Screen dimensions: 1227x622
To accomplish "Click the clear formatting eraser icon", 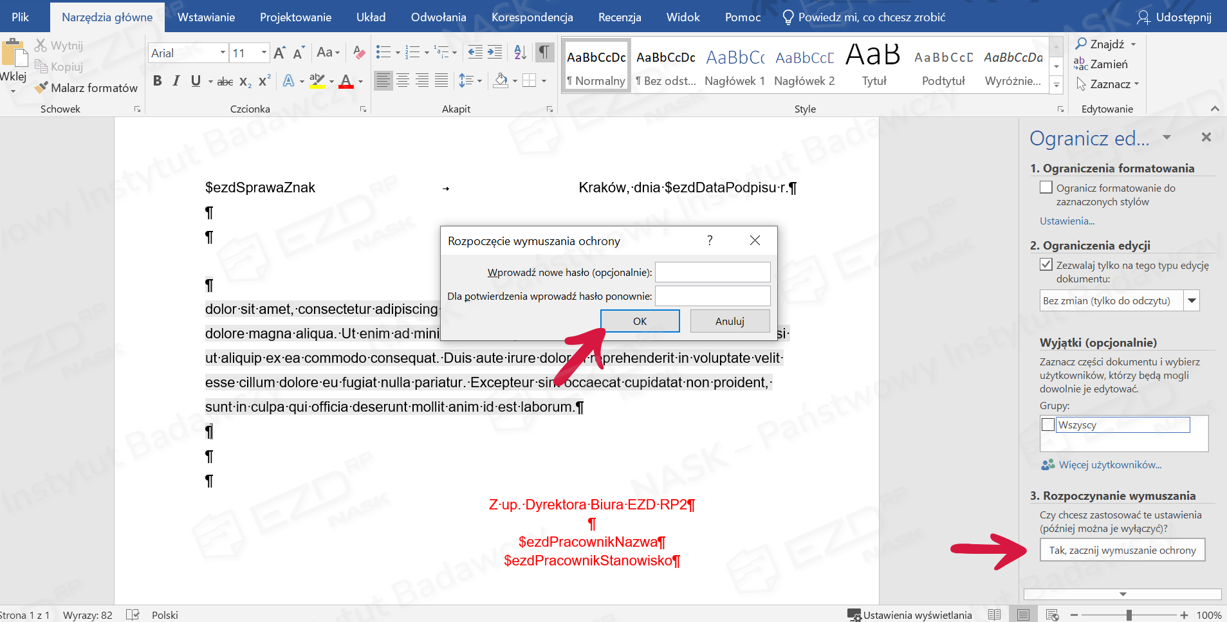I will pyautogui.click(x=359, y=52).
